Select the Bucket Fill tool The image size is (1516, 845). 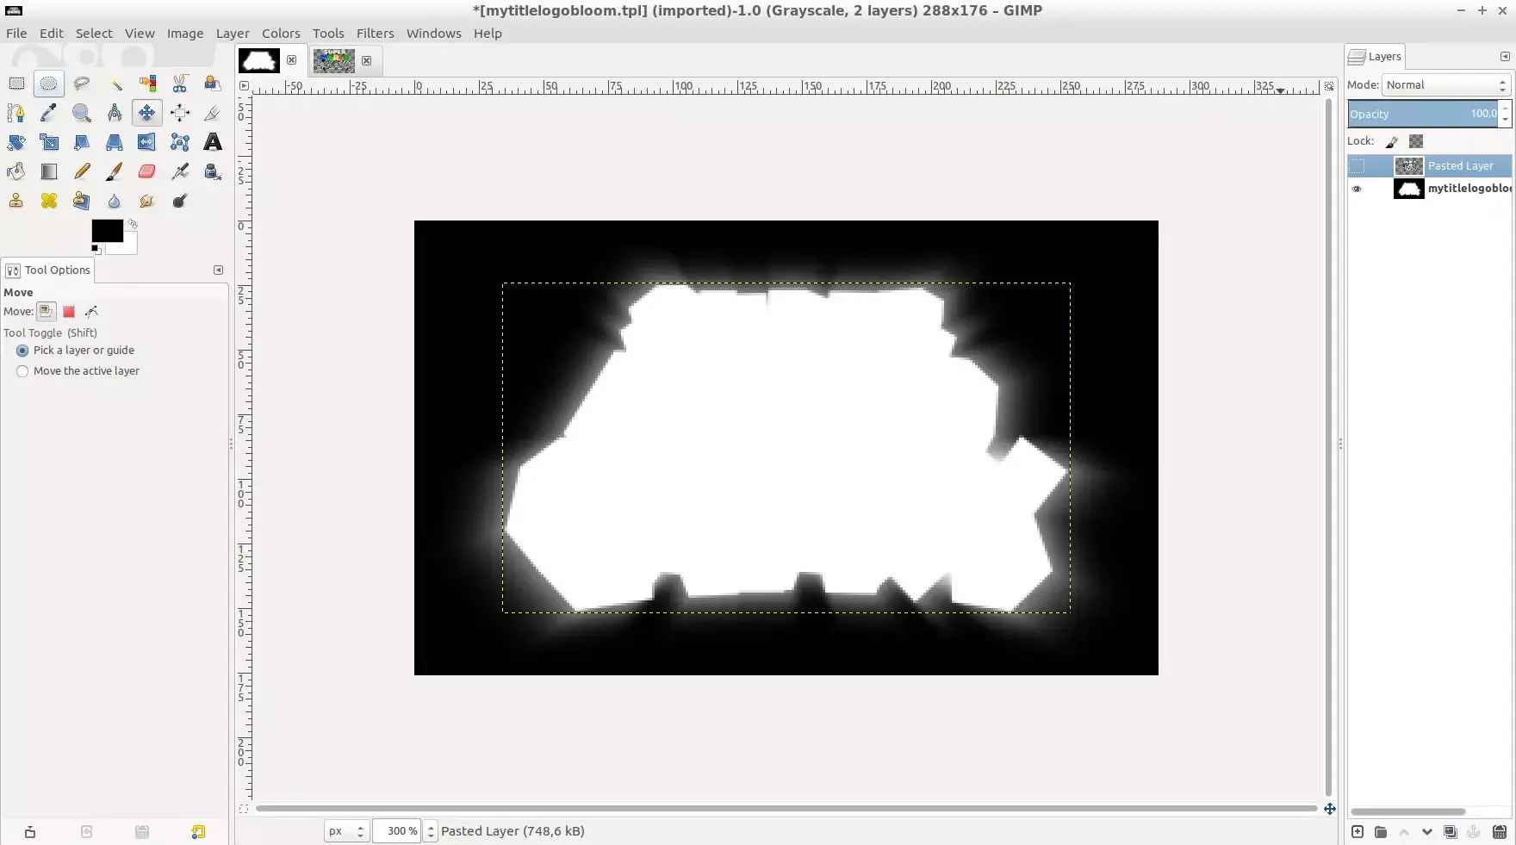(x=16, y=171)
